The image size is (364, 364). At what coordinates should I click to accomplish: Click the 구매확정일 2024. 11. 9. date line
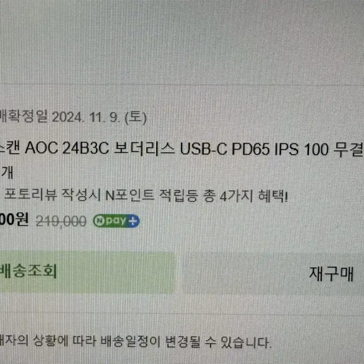(x=73, y=117)
